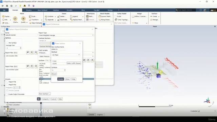Screen dimensions: 217x122
Task: Click first Report Files list toggle icon
Action: coord(28,53)
